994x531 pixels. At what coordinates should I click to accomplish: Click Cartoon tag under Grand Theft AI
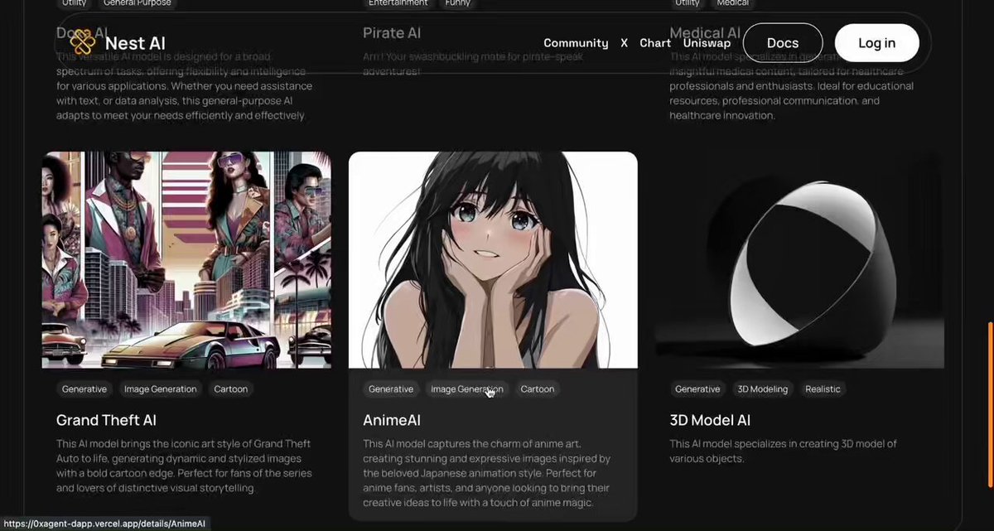[x=231, y=389]
